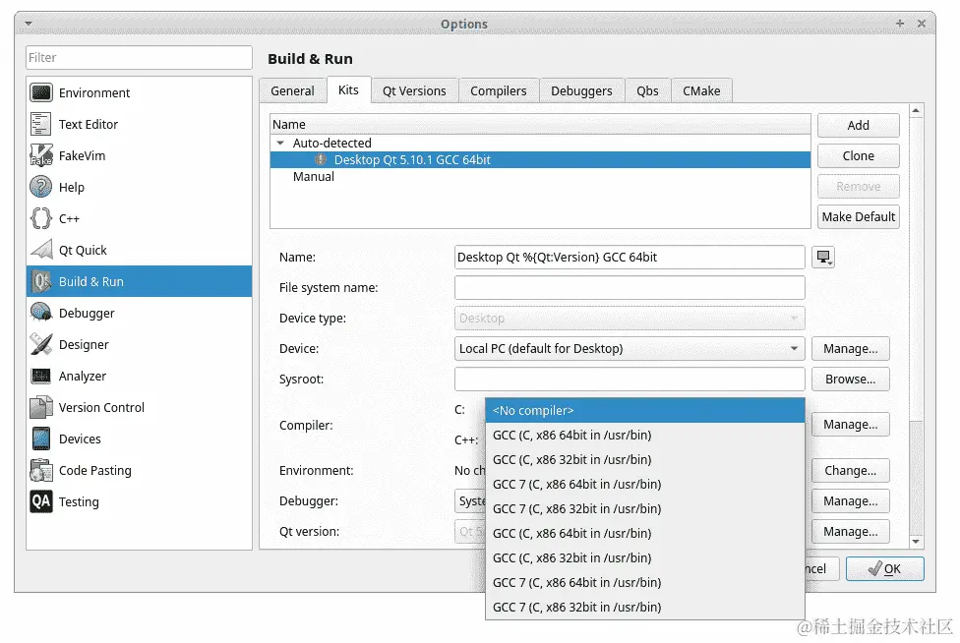This screenshot has width=960, height=643.
Task: Open the Device combo box
Action: [x=630, y=349]
